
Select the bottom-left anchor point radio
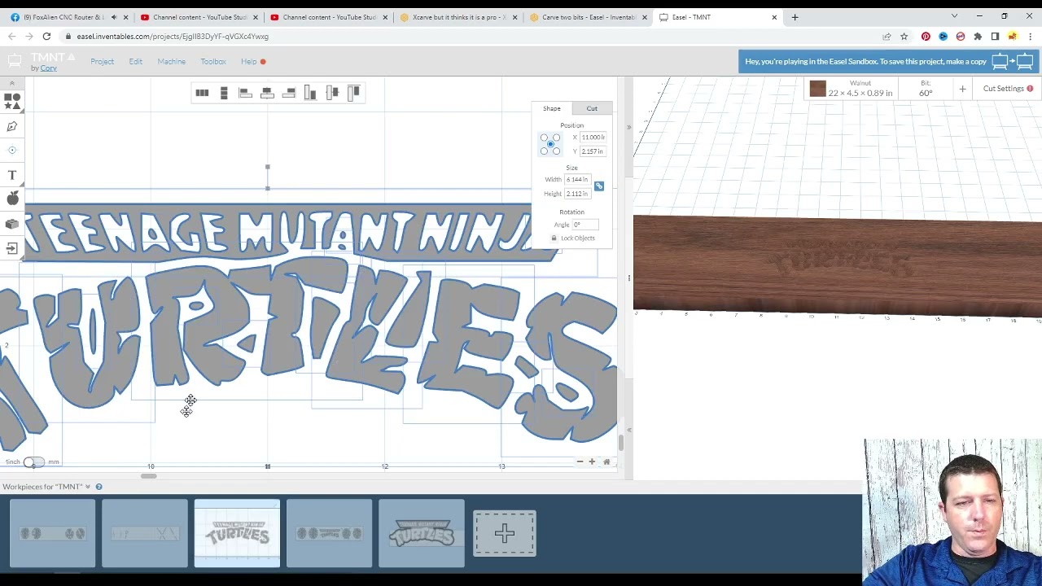(x=544, y=151)
